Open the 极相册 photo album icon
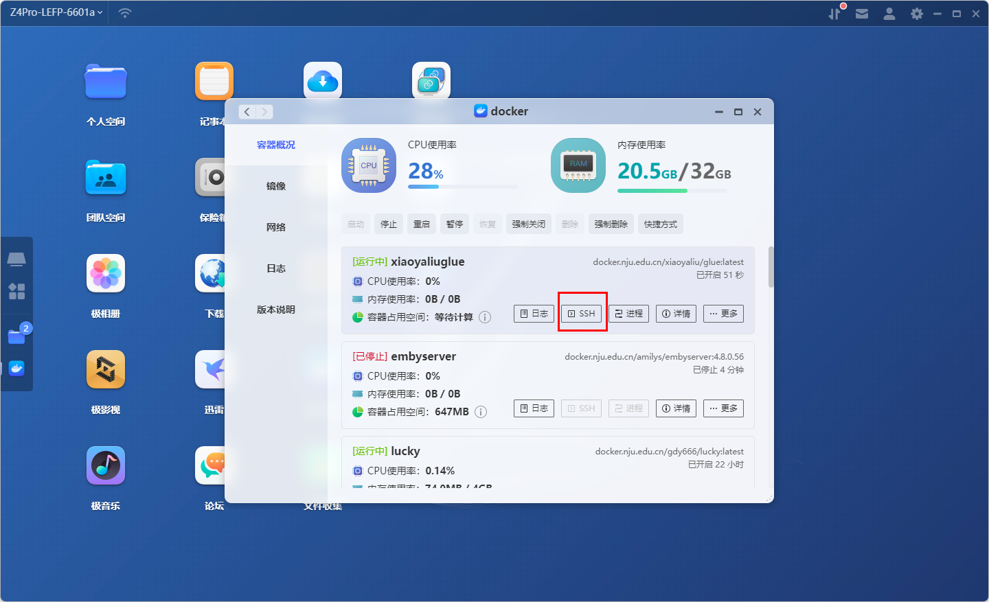This screenshot has height=602, width=989. (x=106, y=274)
